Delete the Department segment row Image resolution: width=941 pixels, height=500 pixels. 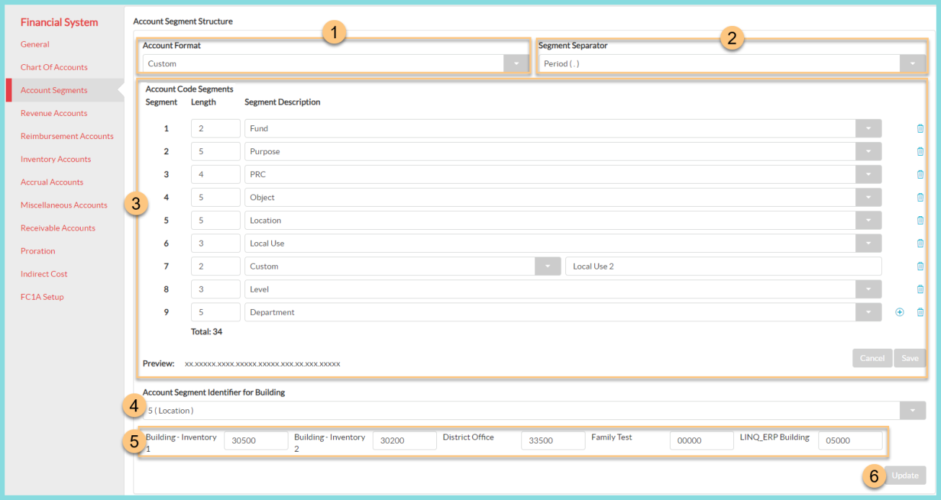pos(920,312)
